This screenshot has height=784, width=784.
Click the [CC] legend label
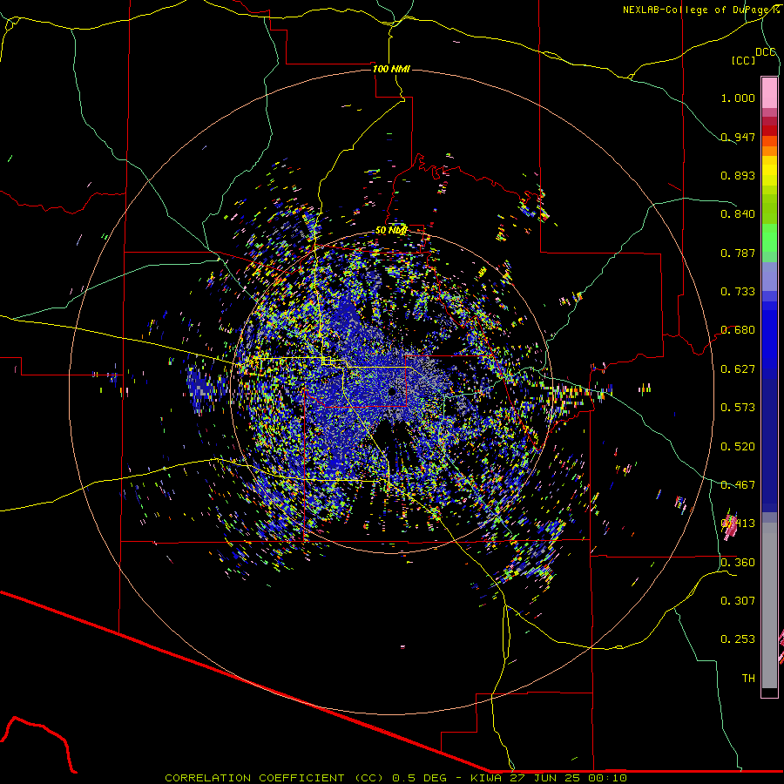pyautogui.click(x=744, y=60)
